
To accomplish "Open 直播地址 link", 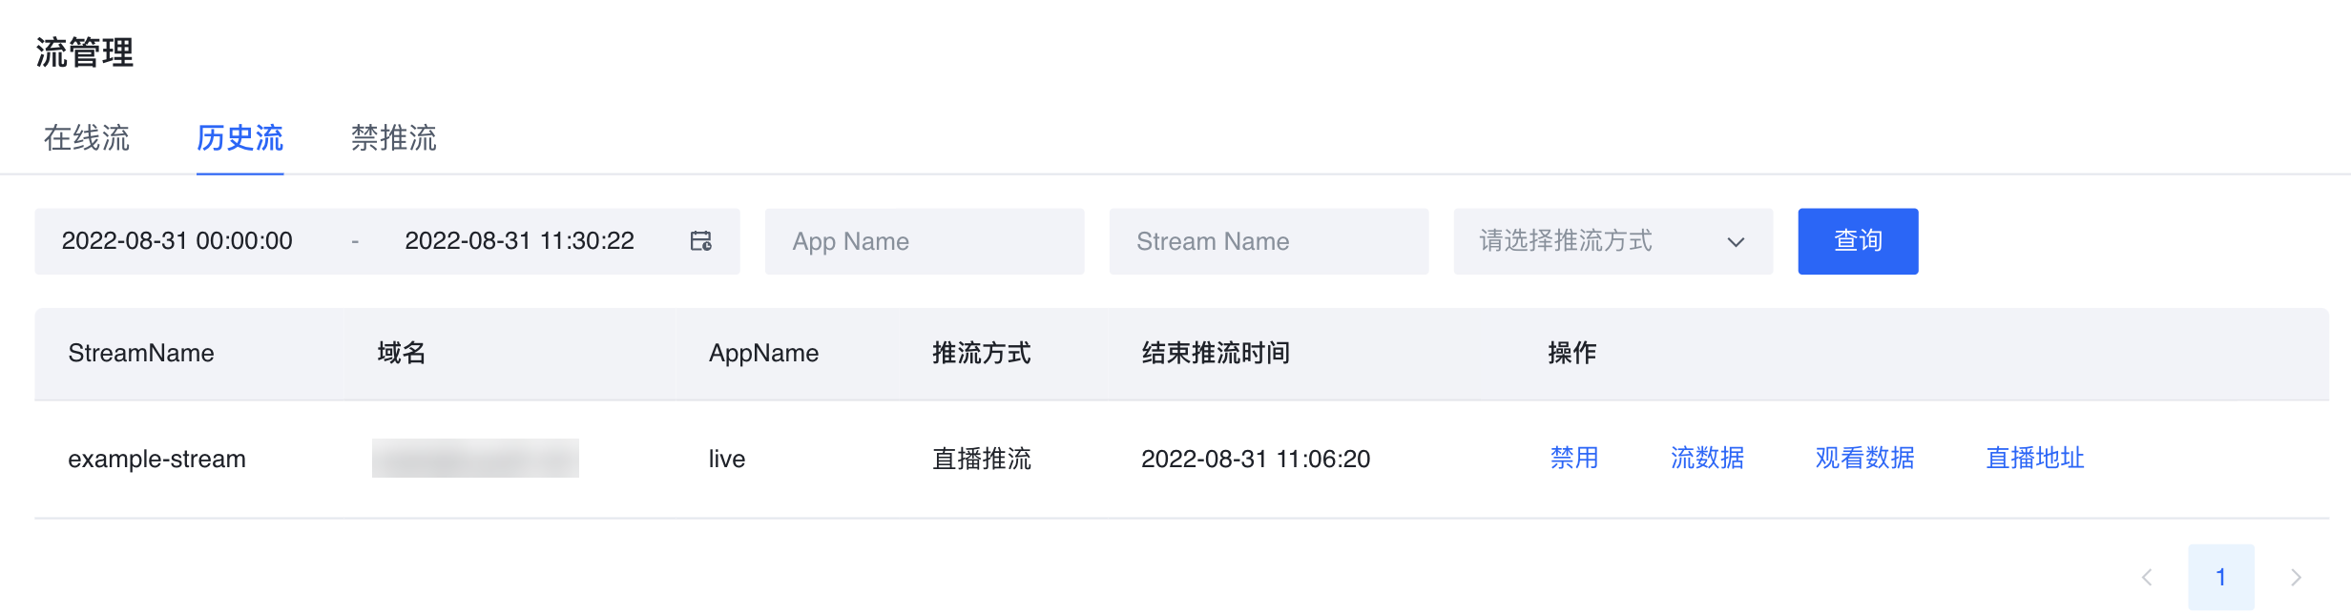I will pyautogui.click(x=2035, y=459).
